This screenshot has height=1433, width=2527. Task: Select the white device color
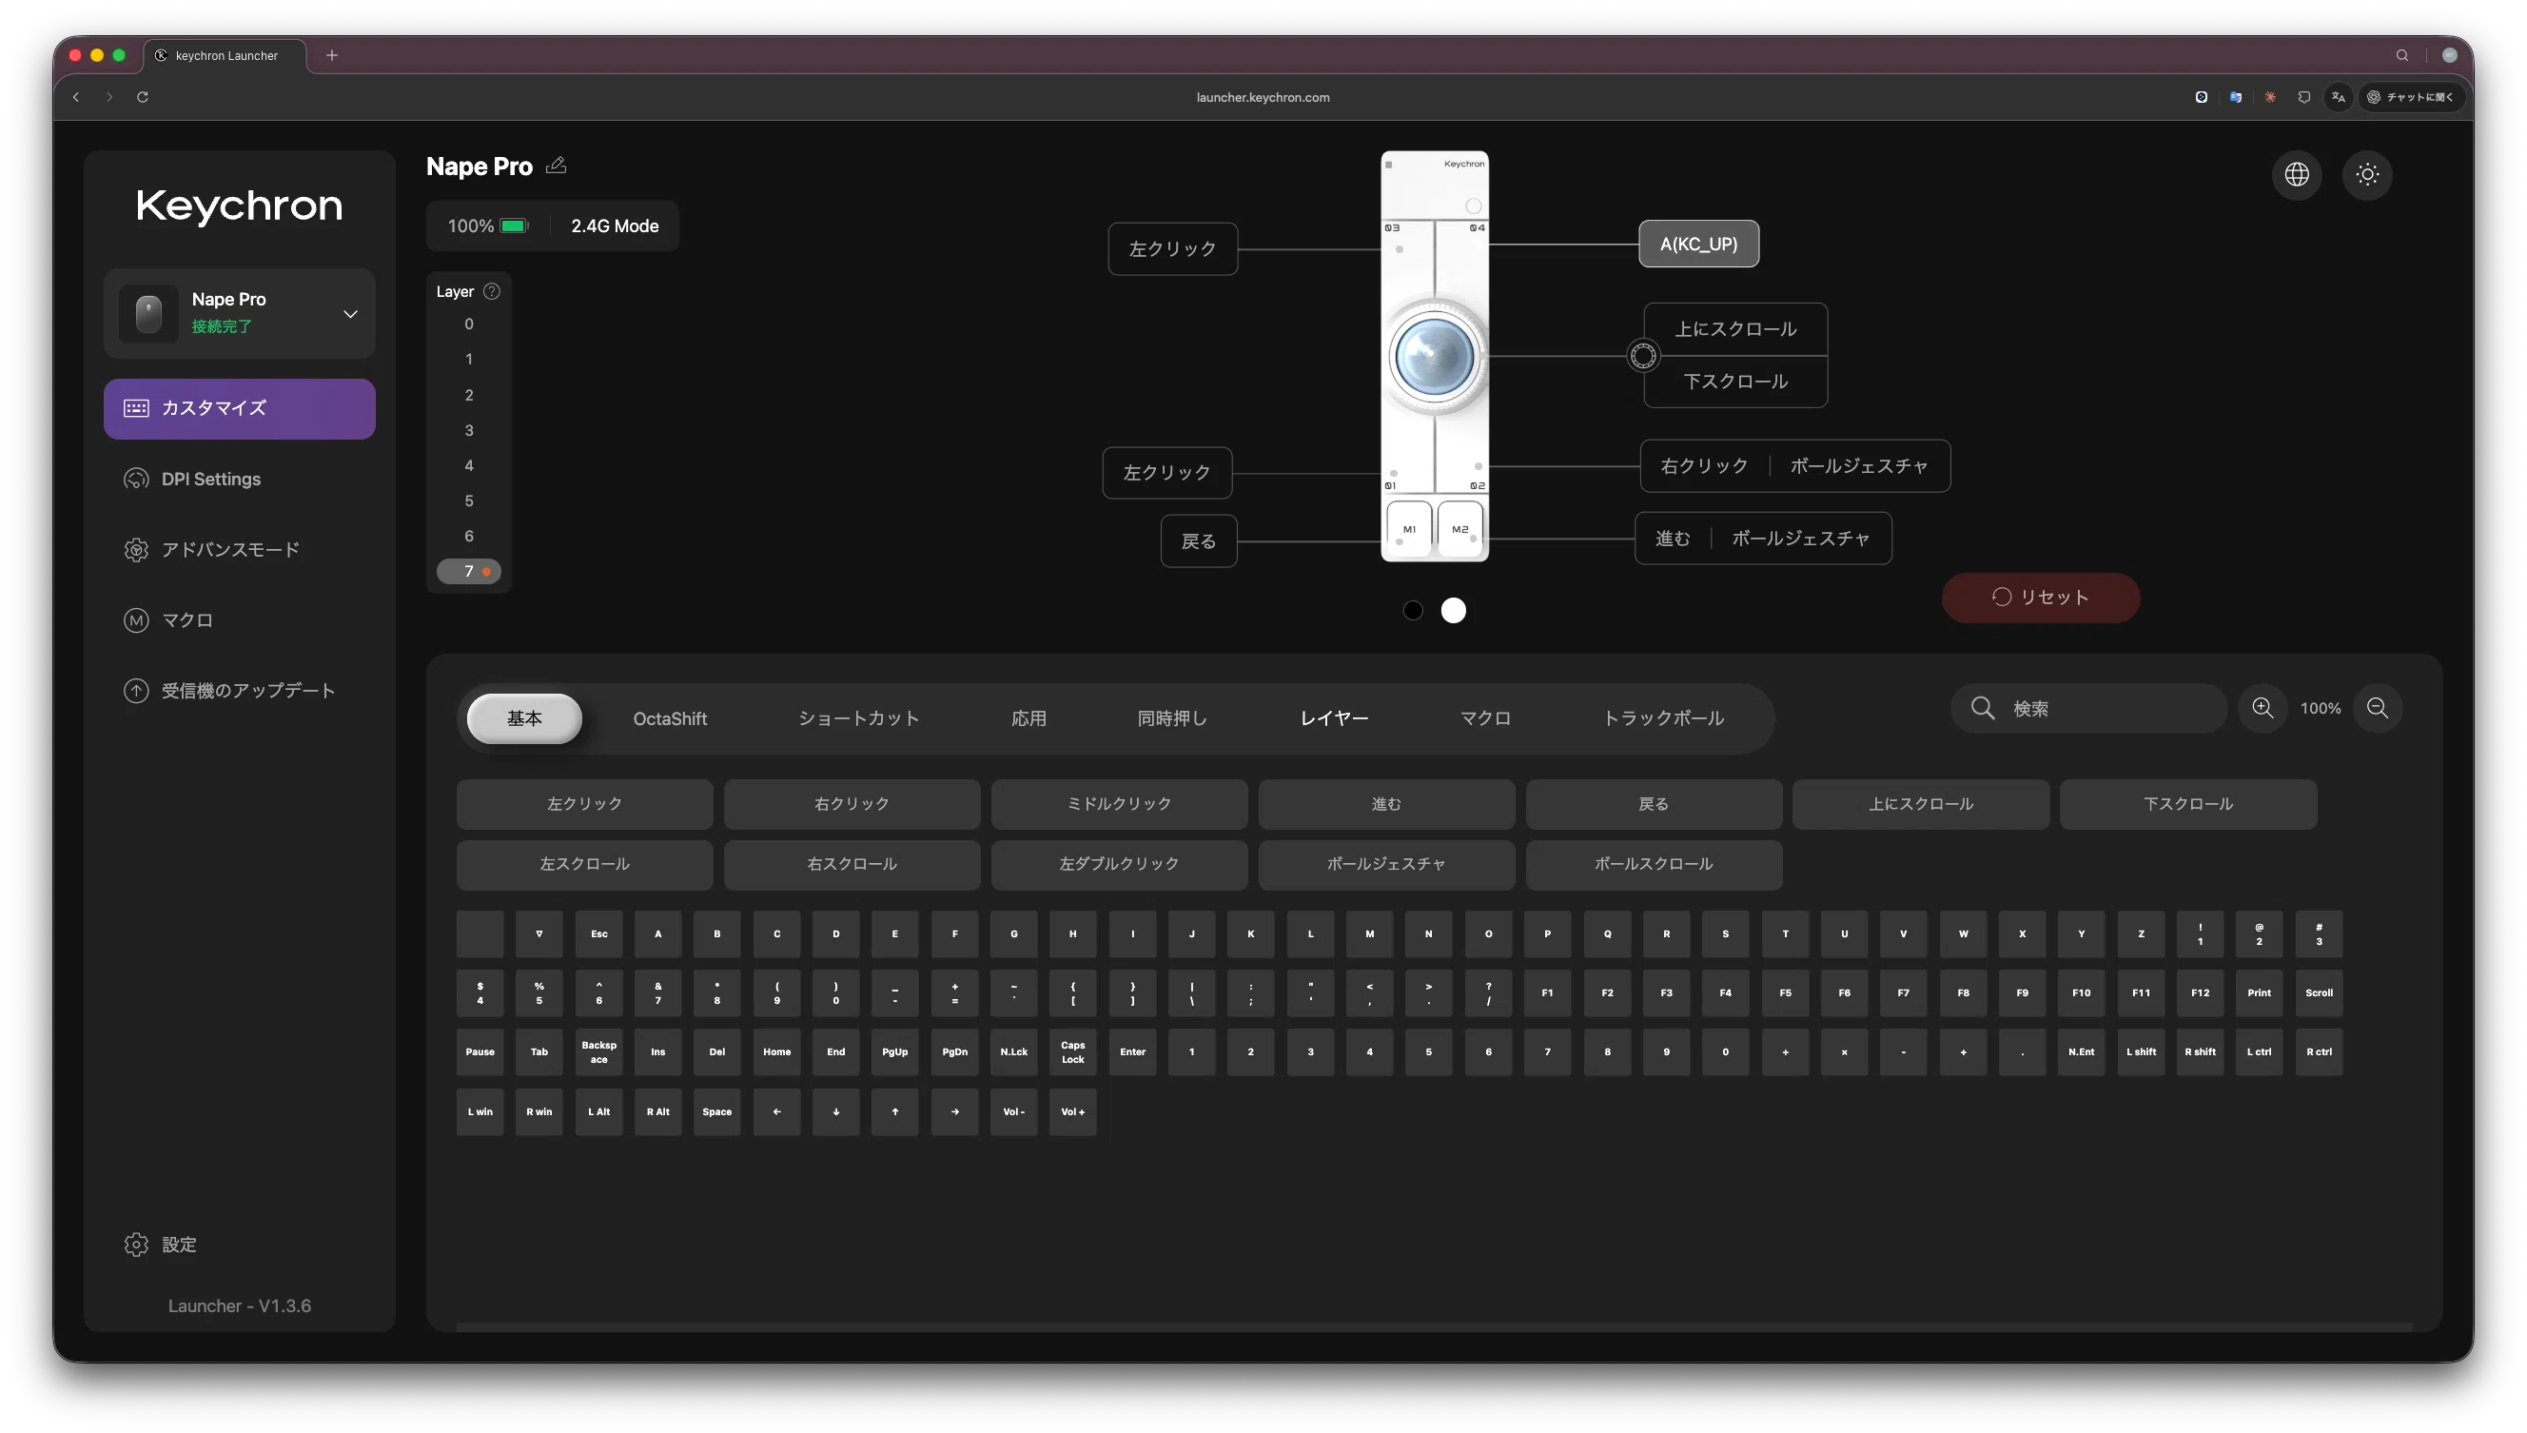1454,610
